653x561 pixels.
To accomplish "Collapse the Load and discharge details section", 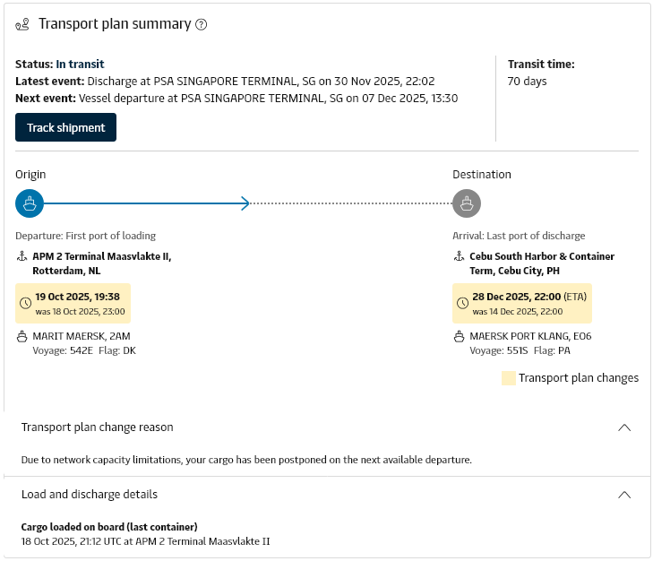I will pyautogui.click(x=625, y=495).
